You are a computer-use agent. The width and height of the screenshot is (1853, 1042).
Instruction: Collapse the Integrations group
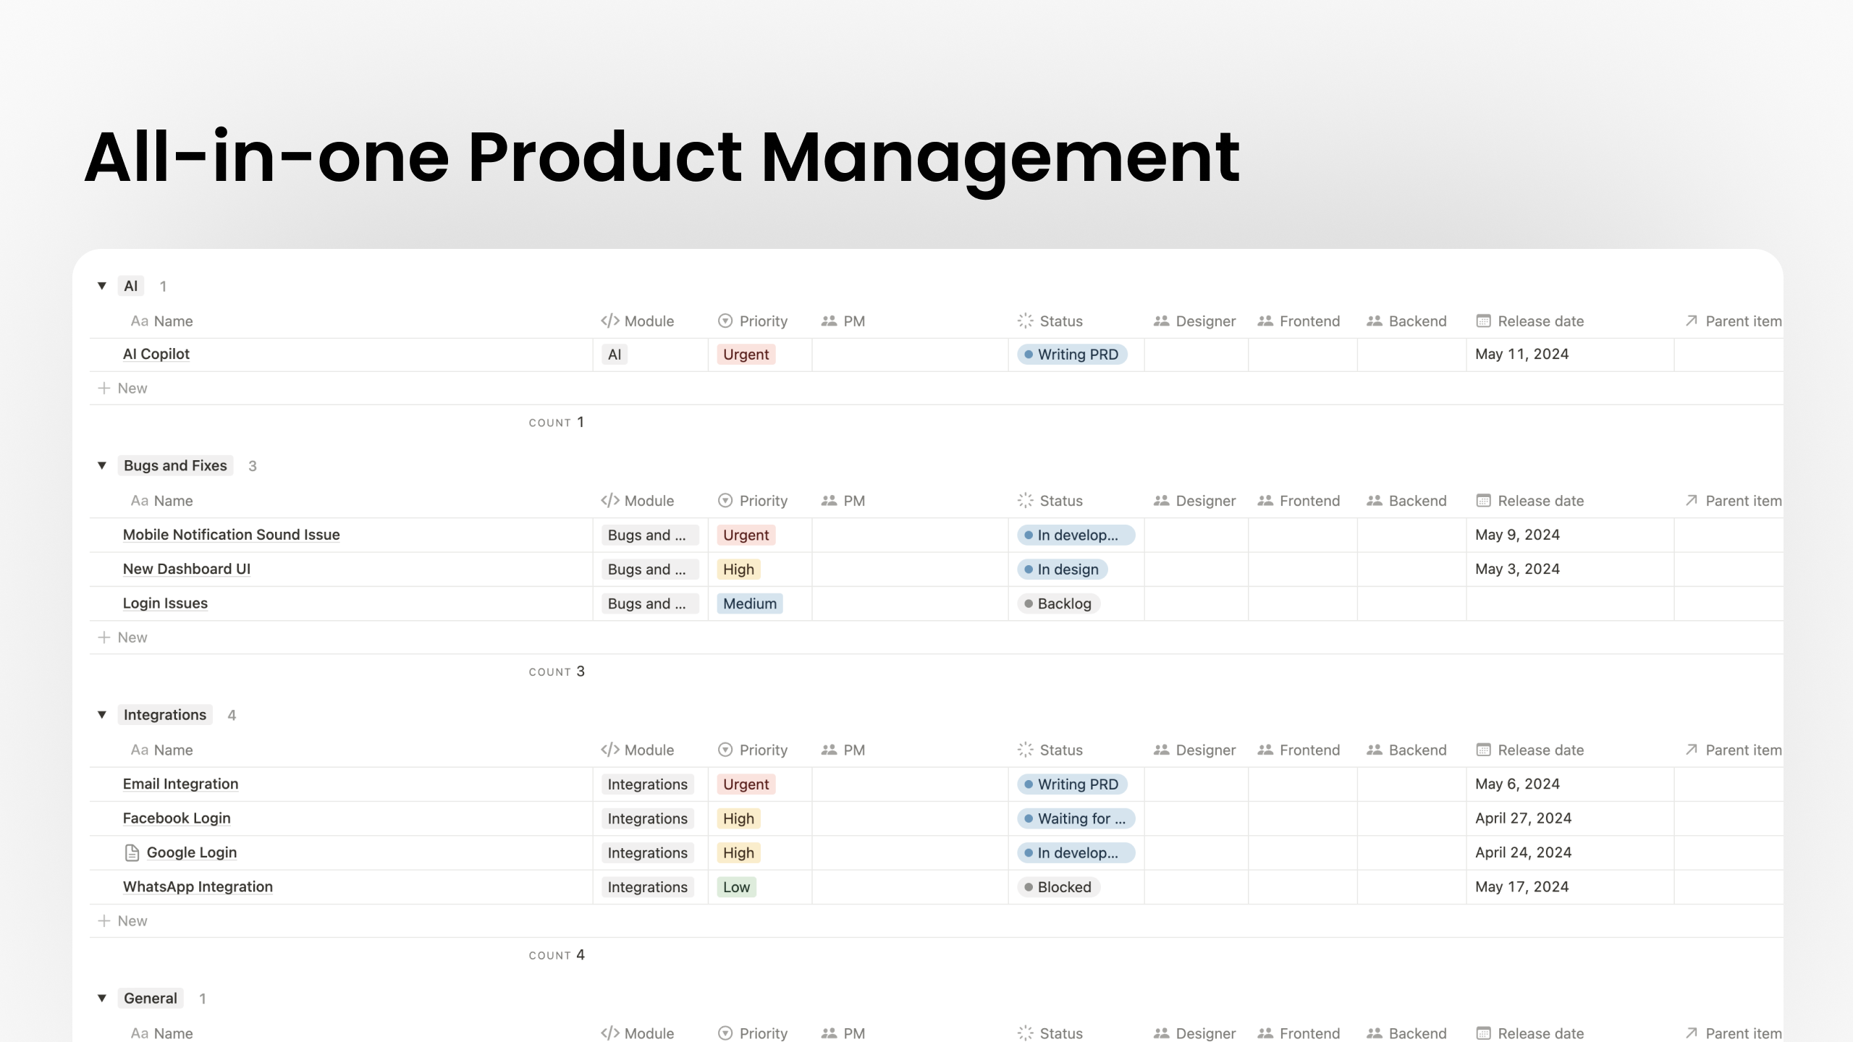(101, 714)
